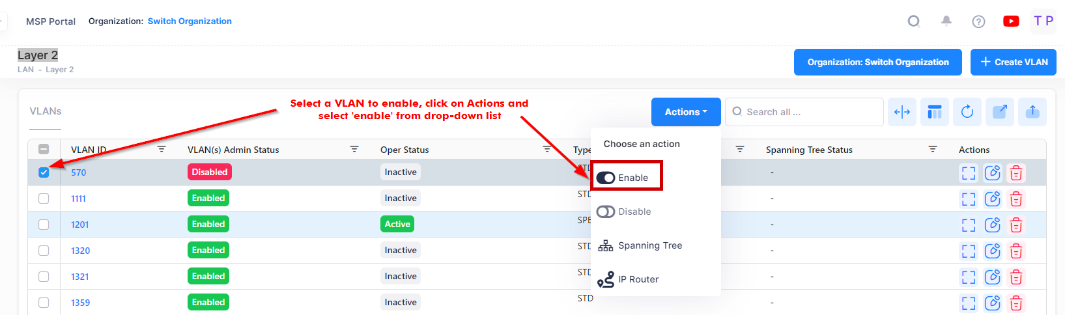Expand VLAN 1201 details icon
Screen dimensions: 1065x315
click(x=969, y=225)
